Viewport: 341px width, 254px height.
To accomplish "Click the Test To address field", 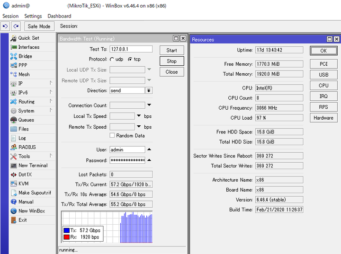I will [131, 49].
